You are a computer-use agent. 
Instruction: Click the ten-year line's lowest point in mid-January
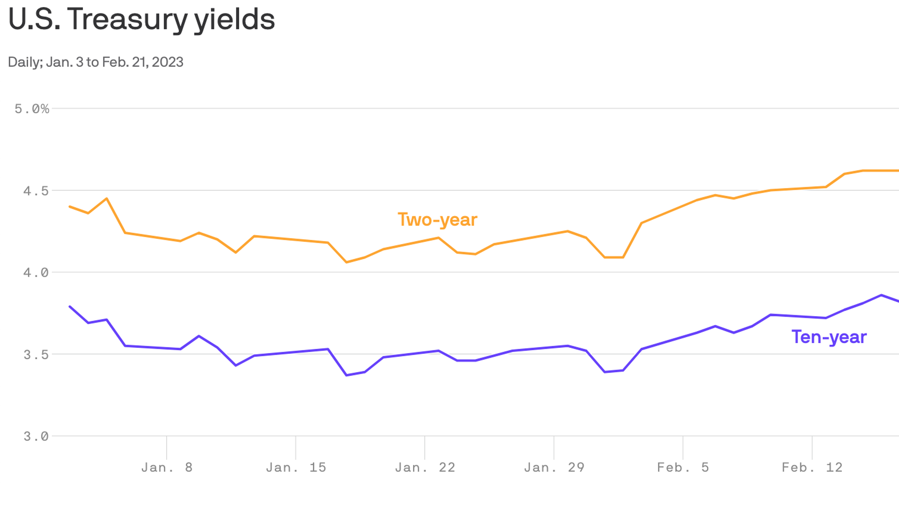coord(346,375)
